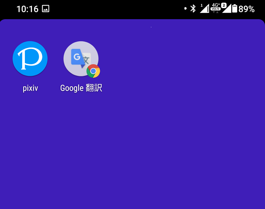Open the pixiv app icon
265x209 pixels.
coord(30,58)
